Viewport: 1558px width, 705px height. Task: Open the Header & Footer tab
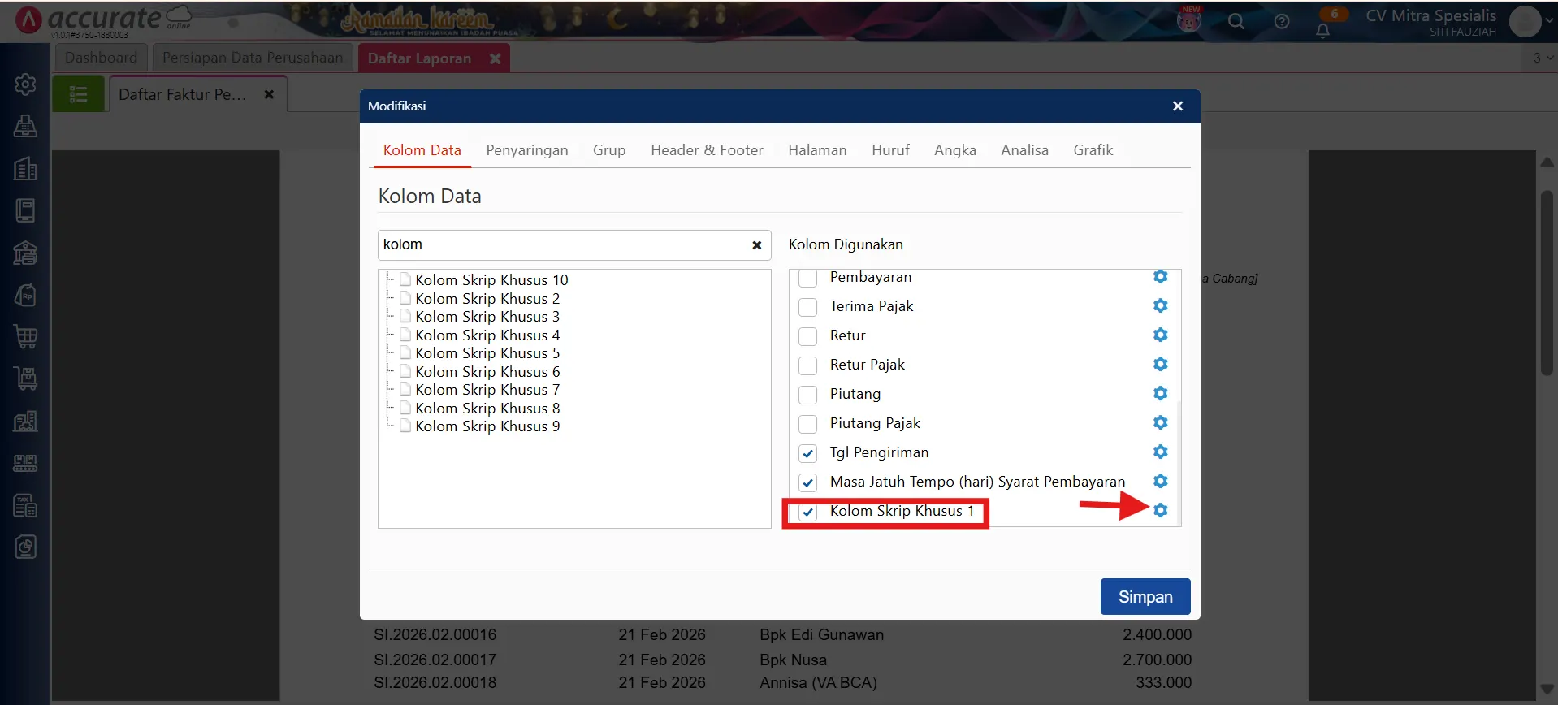click(706, 150)
